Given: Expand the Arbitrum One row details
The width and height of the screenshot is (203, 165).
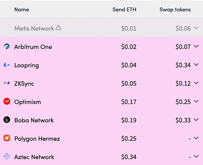Looking at the screenshot, I should pos(196,46).
